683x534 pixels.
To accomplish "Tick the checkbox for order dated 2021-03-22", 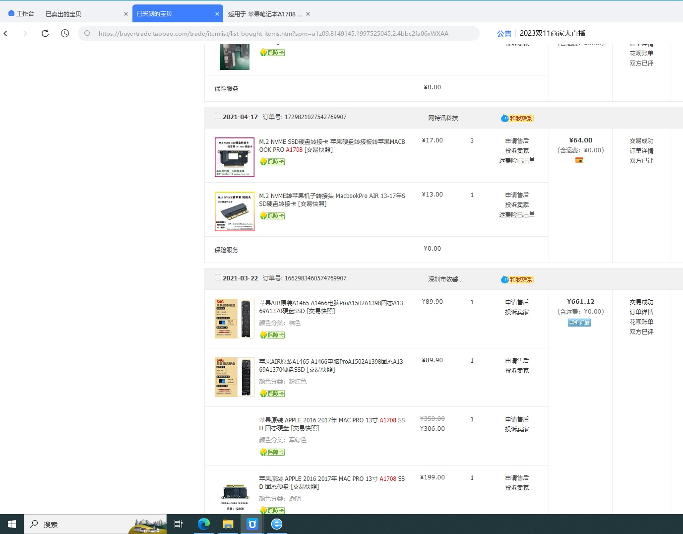I will (218, 277).
